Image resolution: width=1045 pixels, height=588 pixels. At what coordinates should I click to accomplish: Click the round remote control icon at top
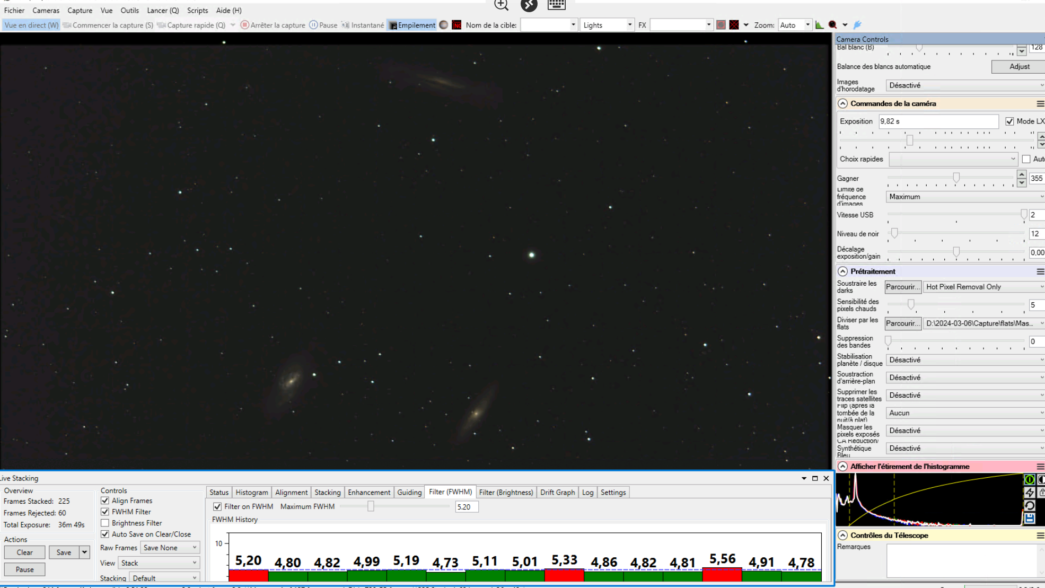click(529, 5)
